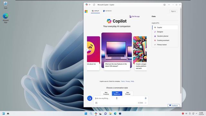
Task: Click the microphone icon in the chat box
Action: (145, 98)
